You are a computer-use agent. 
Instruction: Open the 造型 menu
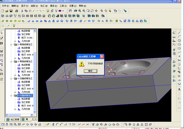click(x=34, y=6)
